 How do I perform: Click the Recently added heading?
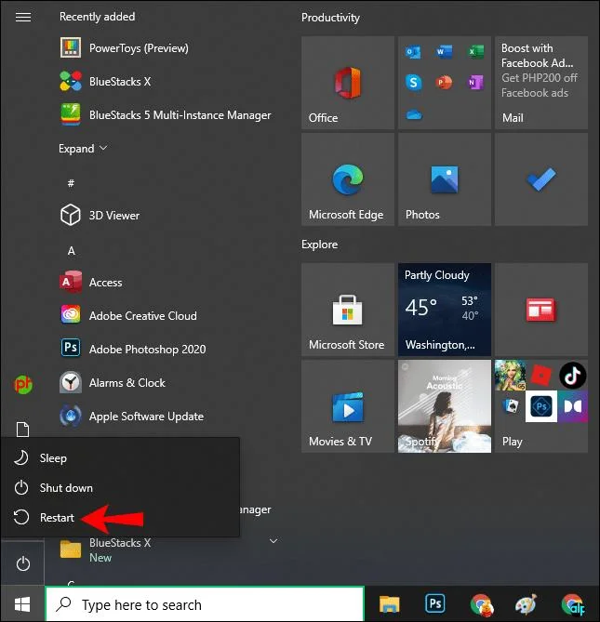point(98,17)
